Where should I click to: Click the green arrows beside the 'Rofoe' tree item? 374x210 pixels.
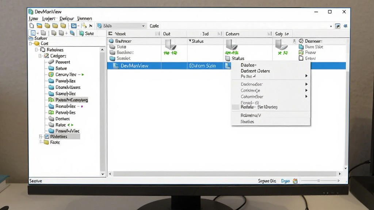[70, 125]
